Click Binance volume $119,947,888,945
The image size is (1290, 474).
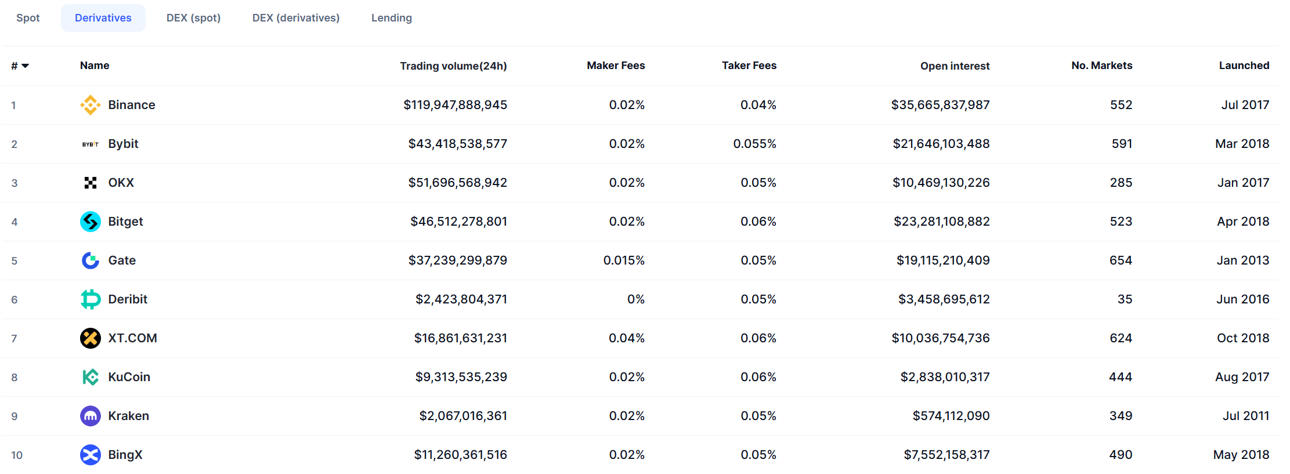tap(455, 105)
